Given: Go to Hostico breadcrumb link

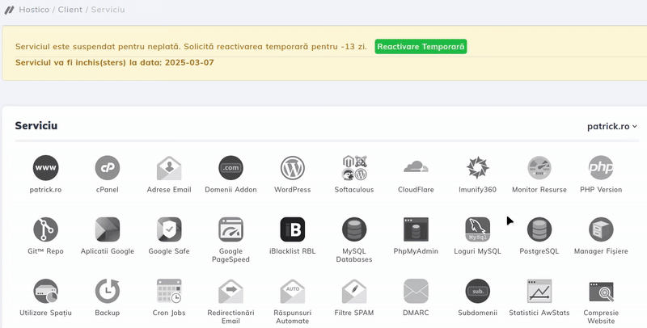Looking at the screenshot, I should [34, 10].
